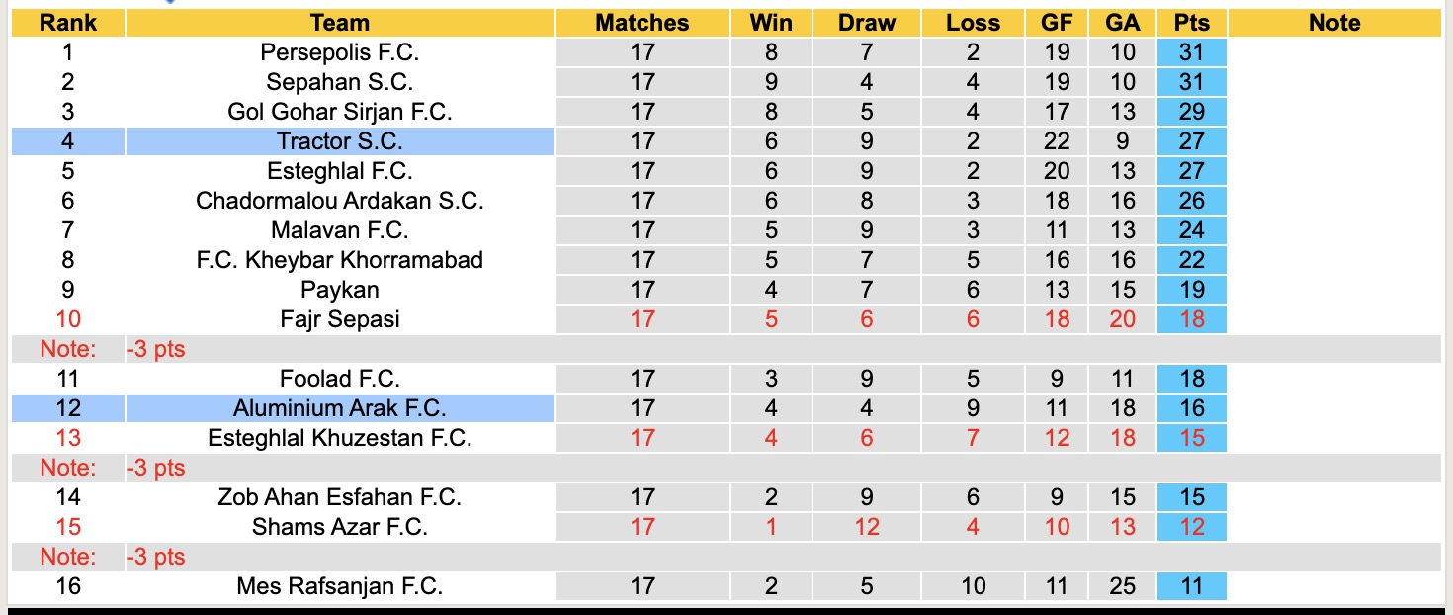Select the Esteghlal Khuzestan F.C. row name
1453x615 pixels.
click(339, 438)
